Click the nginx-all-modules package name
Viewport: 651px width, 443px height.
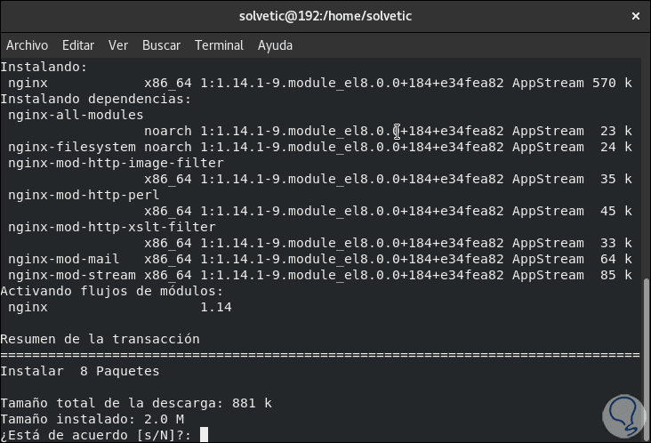(76, 115)
